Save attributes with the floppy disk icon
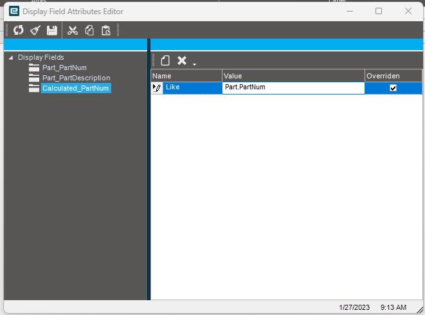The image size is (425, 315). [52, 30]
